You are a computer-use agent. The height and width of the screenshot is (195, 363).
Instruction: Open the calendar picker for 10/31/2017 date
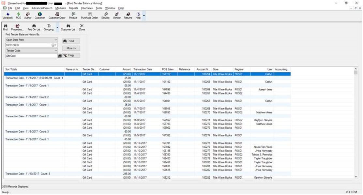54,45
